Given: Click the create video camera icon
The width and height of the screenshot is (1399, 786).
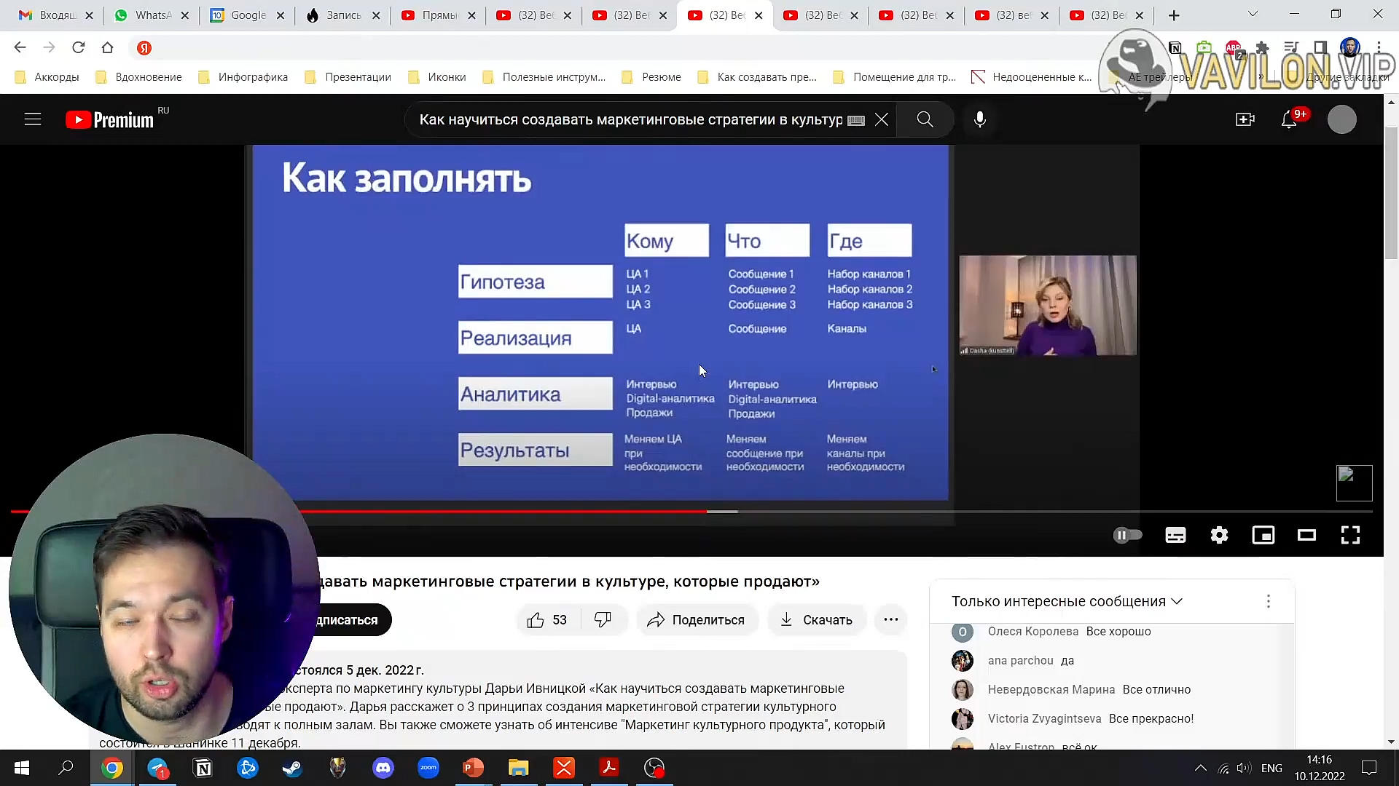Looking at the screenshot, I should [x=1245, y=119].
